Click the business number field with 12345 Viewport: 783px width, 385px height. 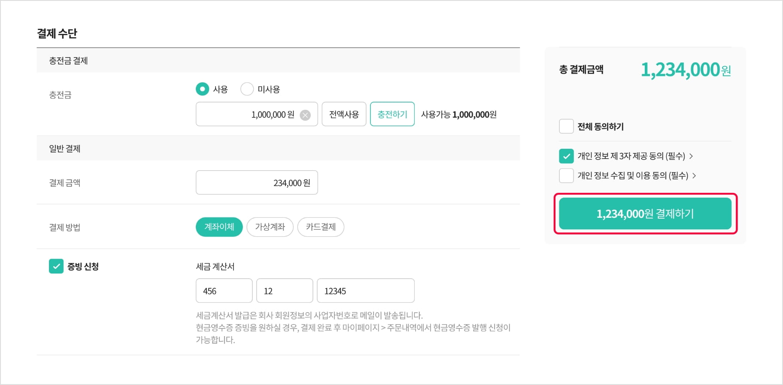tap(366, 291)
